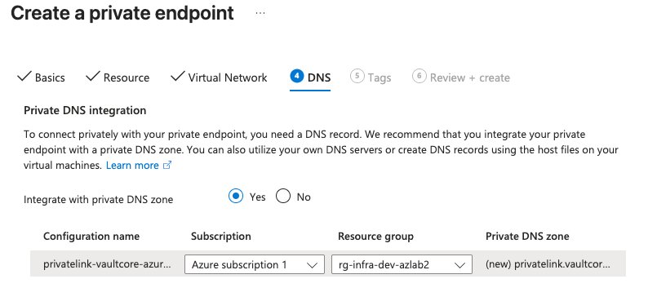
Task: Click the Integrate with private DNS zone label
Action: tap(99, 200)
